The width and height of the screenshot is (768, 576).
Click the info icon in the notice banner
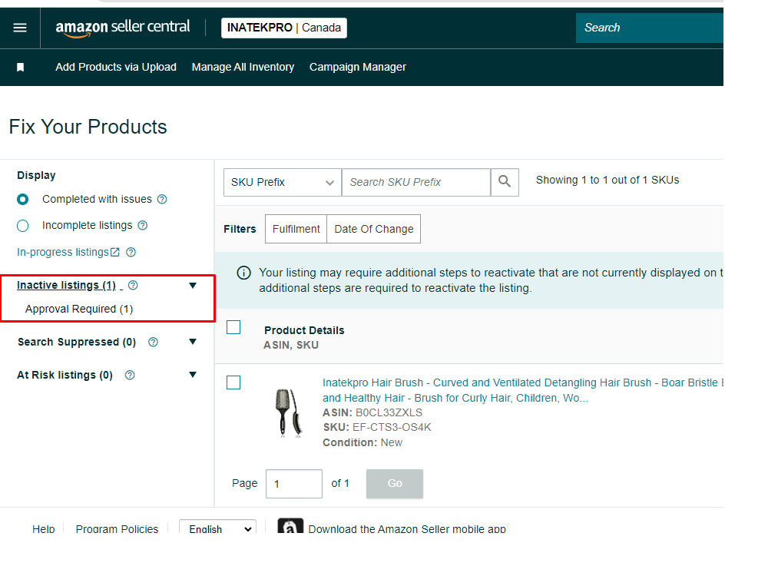pos(243,273)
